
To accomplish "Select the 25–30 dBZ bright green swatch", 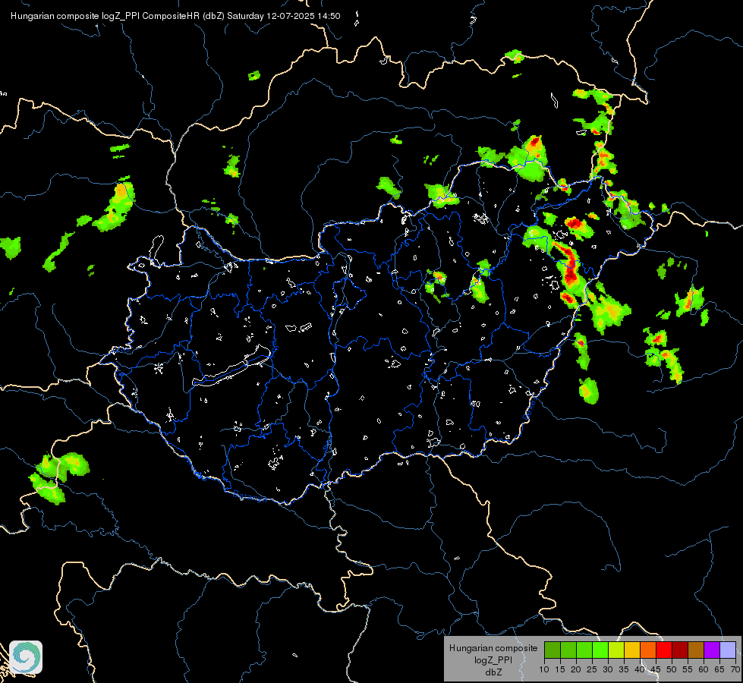I will 600,650.
